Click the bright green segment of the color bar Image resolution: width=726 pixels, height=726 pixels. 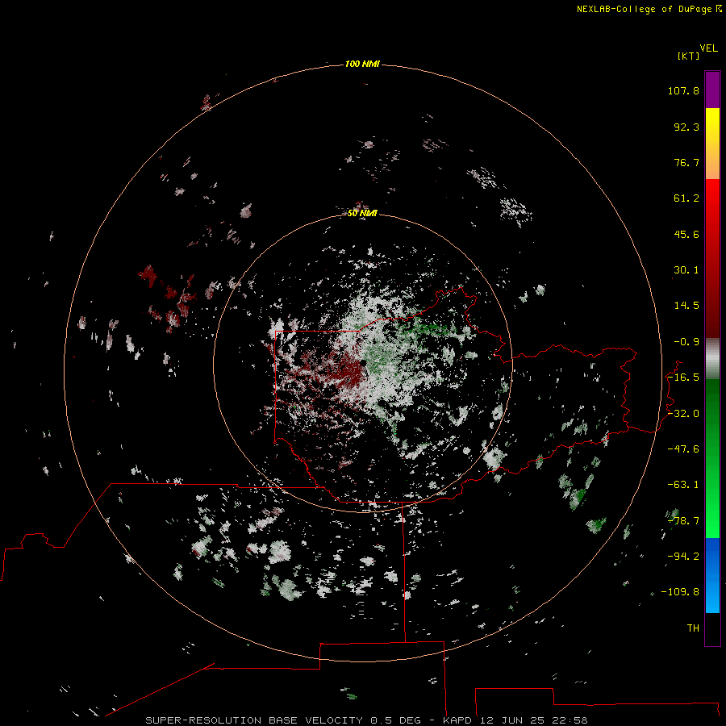pyautogui.click(x=712, y=458)
